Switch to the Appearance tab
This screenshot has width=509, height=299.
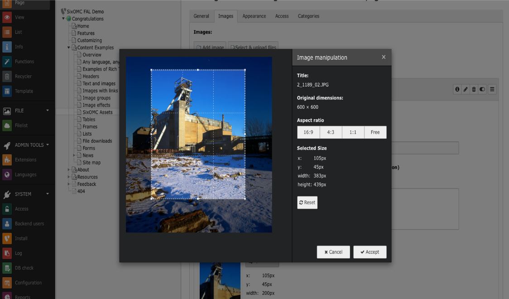[x=254, y=16]
